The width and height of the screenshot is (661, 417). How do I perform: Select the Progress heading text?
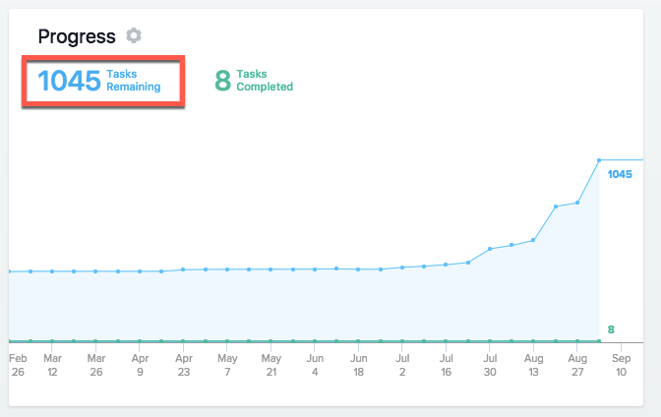coord(77,36)
